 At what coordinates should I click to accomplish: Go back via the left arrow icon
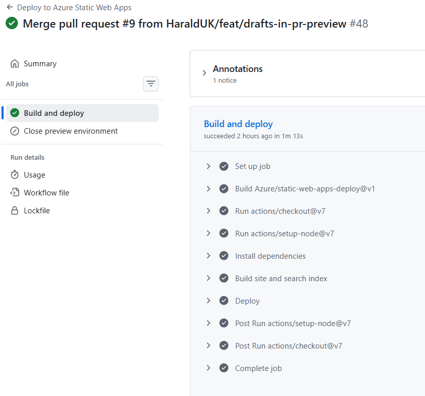[10, 7]
